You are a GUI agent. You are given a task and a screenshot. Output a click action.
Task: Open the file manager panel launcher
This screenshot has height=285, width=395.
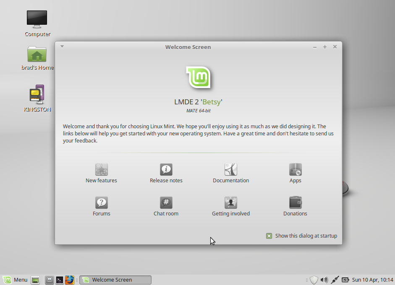[x=50, y=280]
